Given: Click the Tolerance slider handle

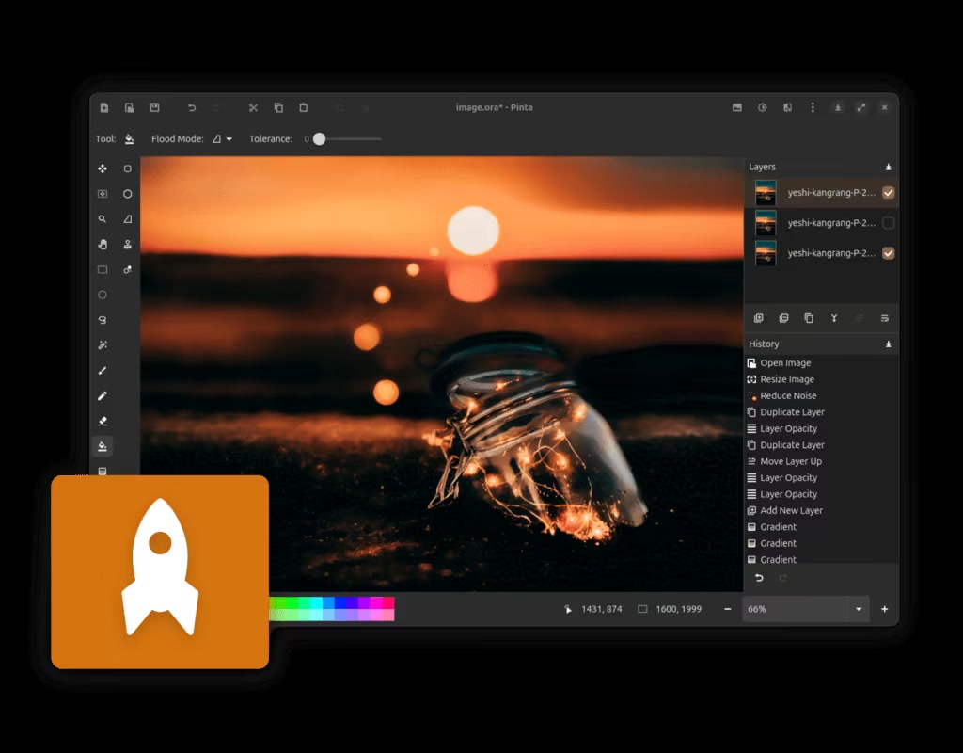Looking at the screenshot, I should 320,139.
